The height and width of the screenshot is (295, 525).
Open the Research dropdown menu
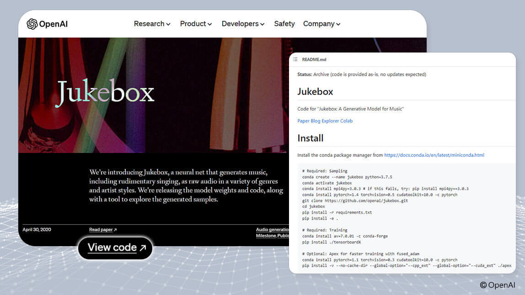pyautogui.click(x=152, y=24)
